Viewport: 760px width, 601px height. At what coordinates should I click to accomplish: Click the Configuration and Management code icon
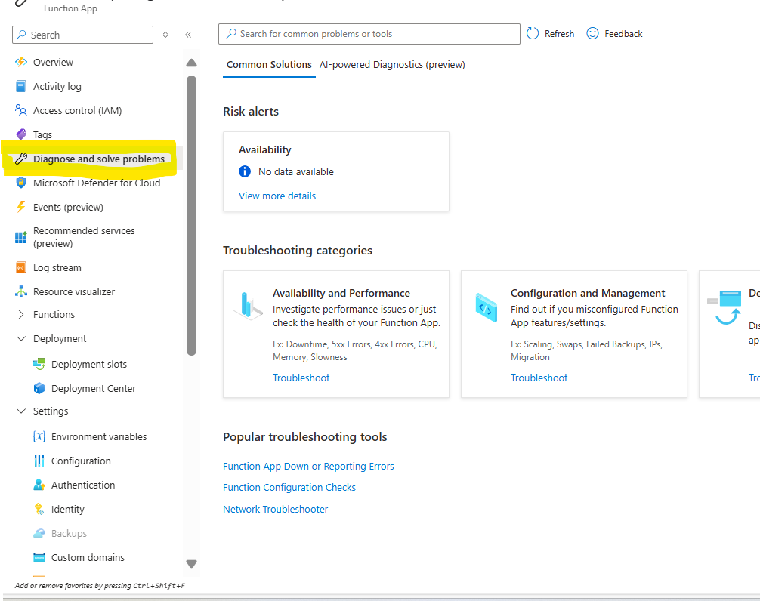click(x=487, y=308)
